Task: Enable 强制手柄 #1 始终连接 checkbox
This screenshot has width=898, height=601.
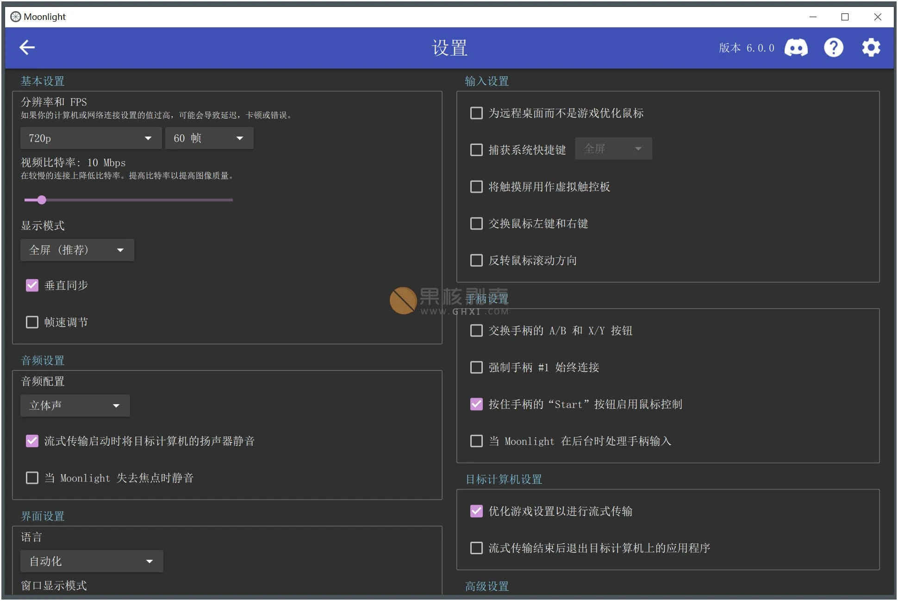Action: pyautogui.click(x=476, y=367)
